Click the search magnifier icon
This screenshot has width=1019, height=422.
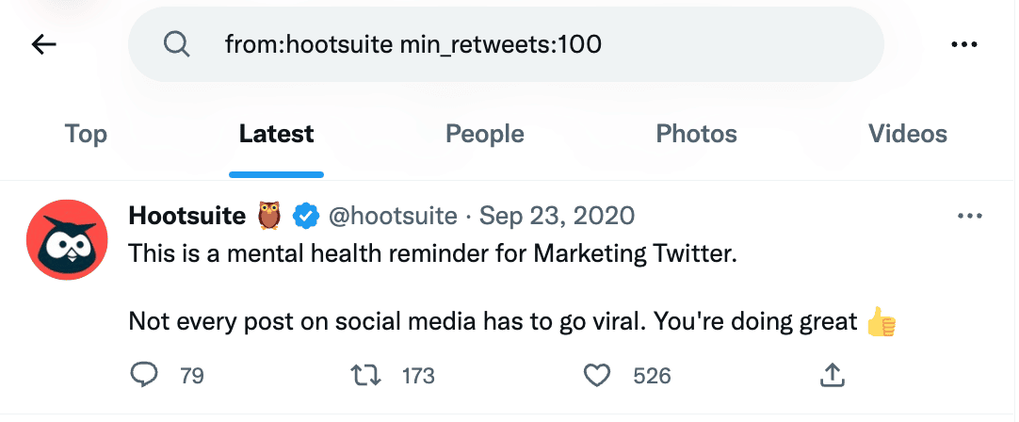176,44
